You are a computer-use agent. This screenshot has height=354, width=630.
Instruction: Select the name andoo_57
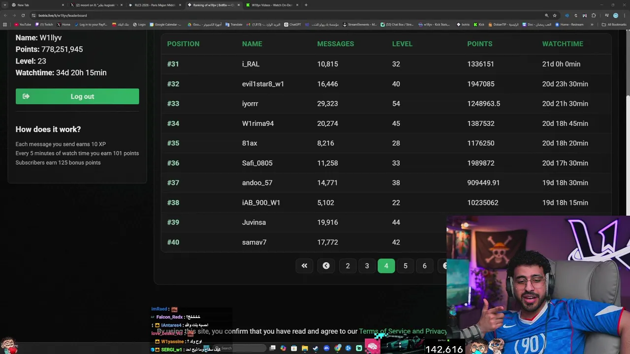coord(257,183)
